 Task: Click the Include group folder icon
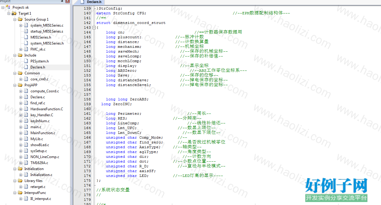point(20,55)
